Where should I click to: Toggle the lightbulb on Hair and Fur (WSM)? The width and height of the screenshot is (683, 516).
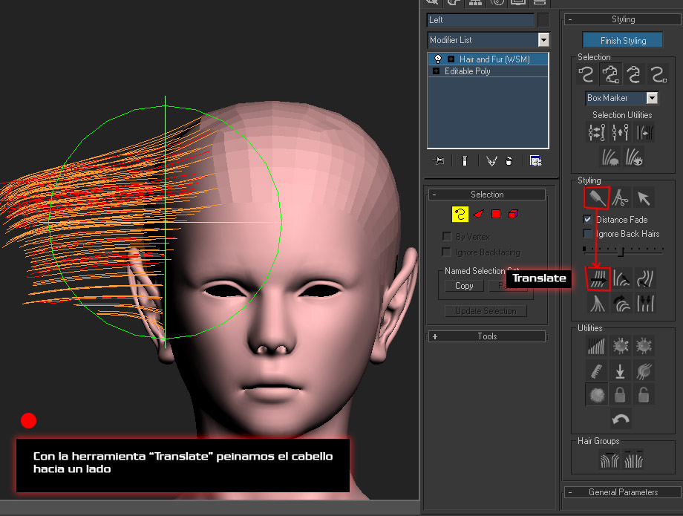tap(437, 59)
